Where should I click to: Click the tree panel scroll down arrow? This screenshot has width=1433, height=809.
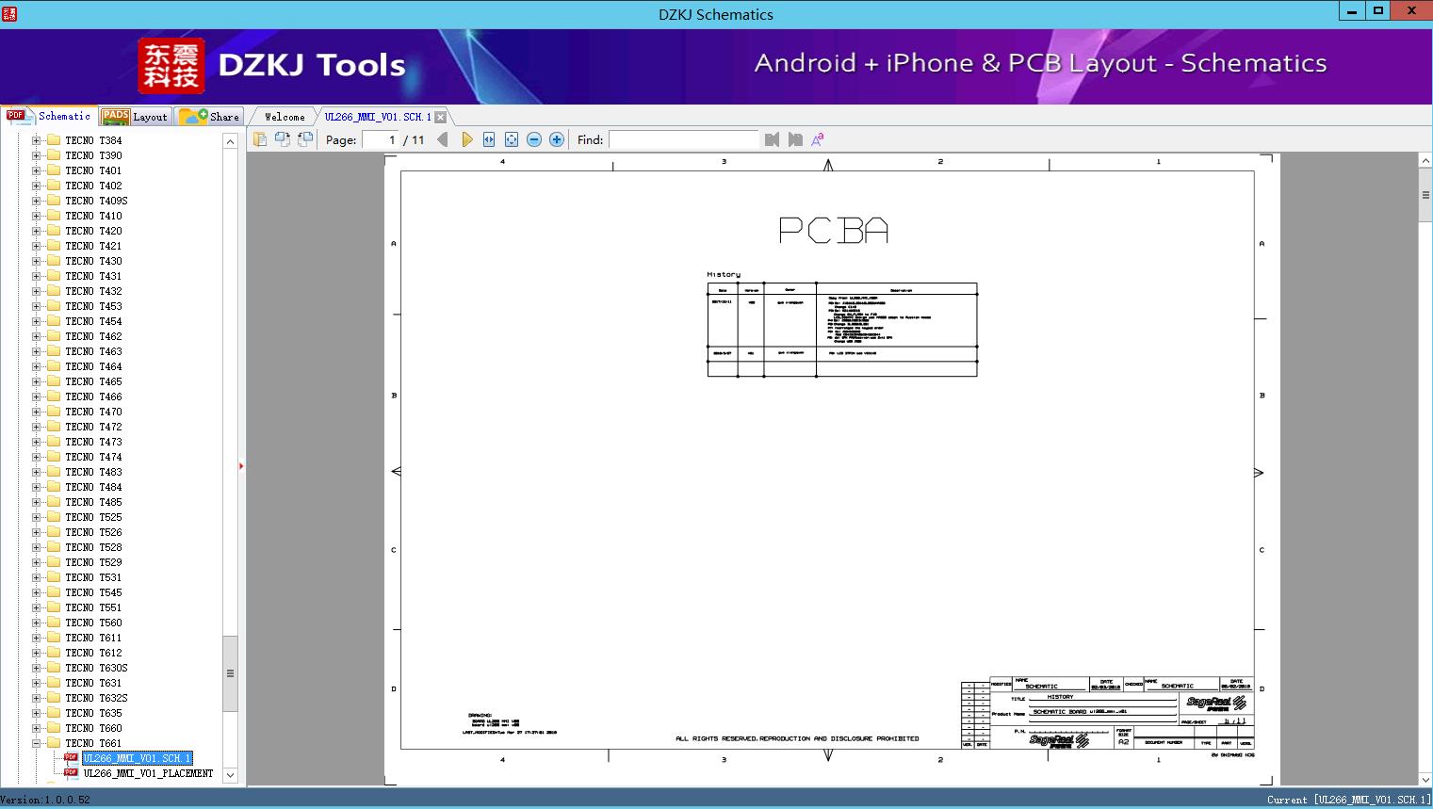230,776
